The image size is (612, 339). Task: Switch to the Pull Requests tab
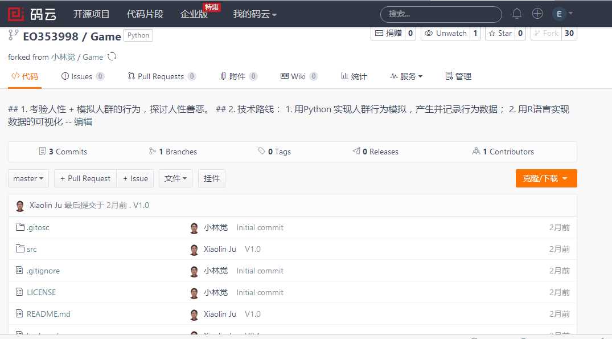pyautogui.click(x=162, y=76)
